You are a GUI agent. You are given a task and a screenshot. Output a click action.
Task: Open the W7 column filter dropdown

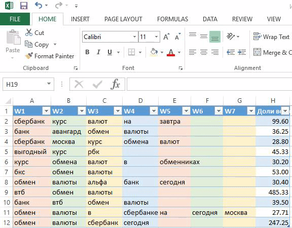point(251,111)
